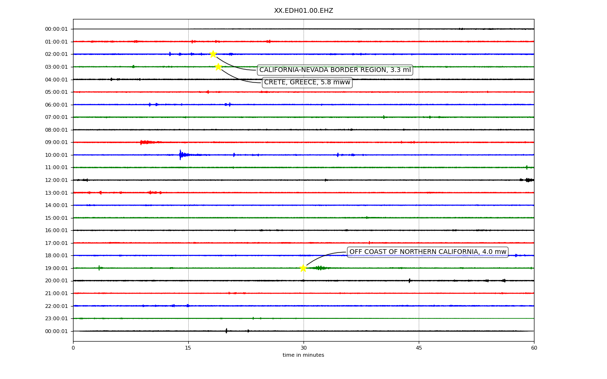607x379 pixels.
Task: Click the 30 tick label on the time axis
Action: click(x=303, y=348)
